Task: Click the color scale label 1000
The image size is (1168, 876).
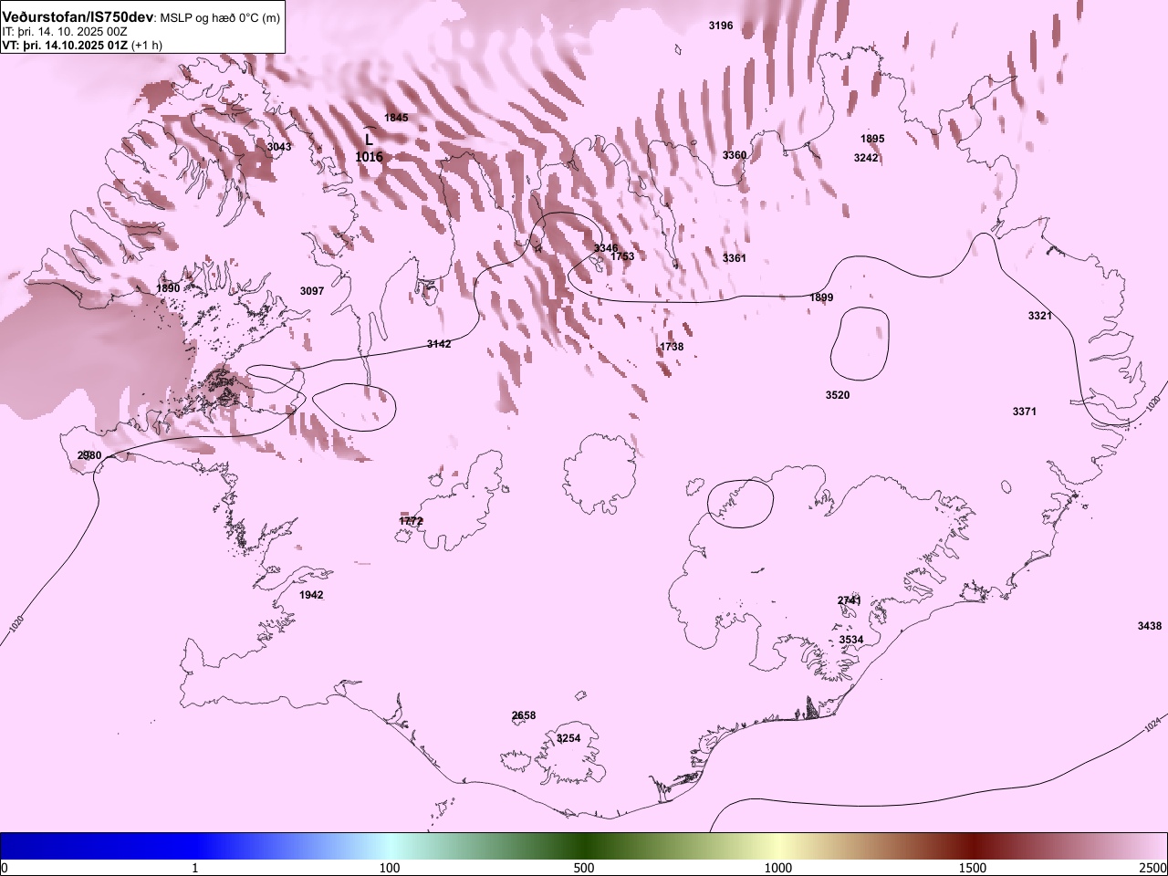Action: pyautogui.click(x=778, y=868)
